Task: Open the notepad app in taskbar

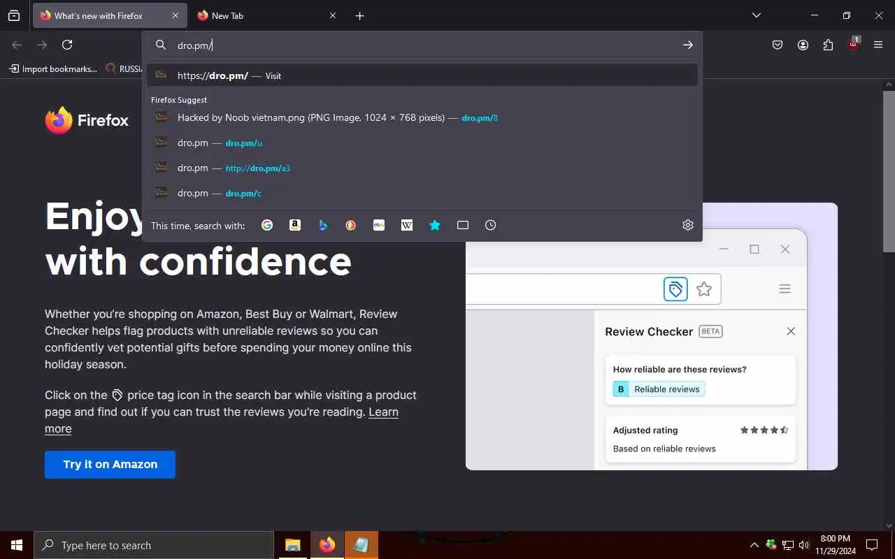Action: pos(361,545)
